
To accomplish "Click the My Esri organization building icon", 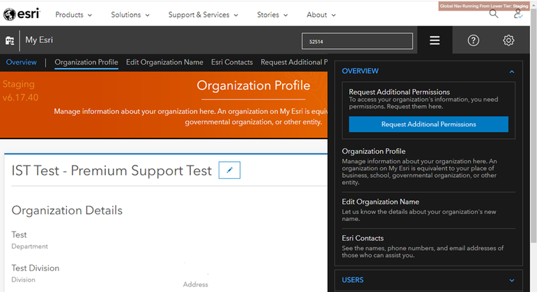I will point(10,40).
